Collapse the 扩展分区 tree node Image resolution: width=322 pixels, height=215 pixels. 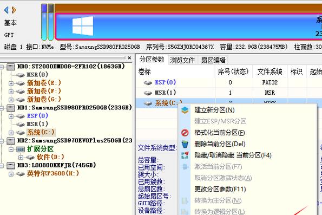[x=11, y=149]
